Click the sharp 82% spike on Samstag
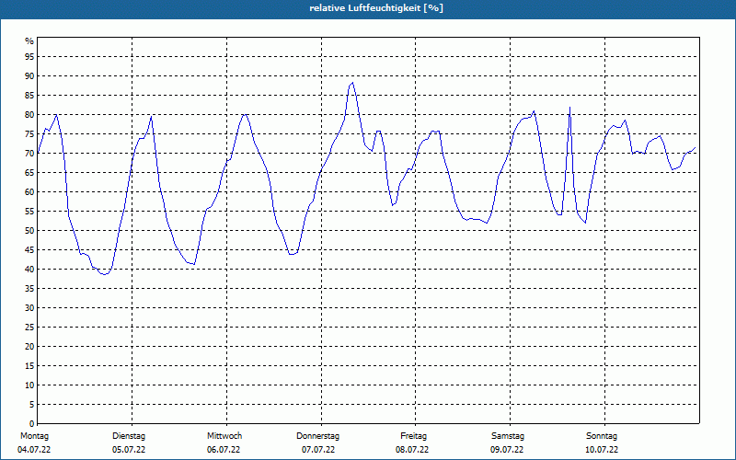736x460 pixels. click(x=569, y=107)
